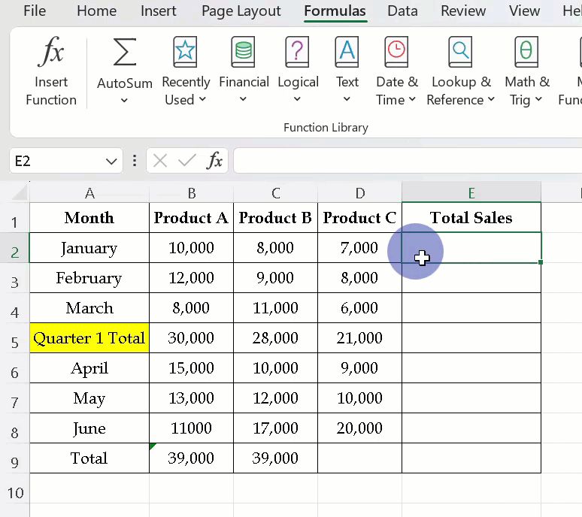Click the 'Product C' header cell

click(x=359, y=218)
